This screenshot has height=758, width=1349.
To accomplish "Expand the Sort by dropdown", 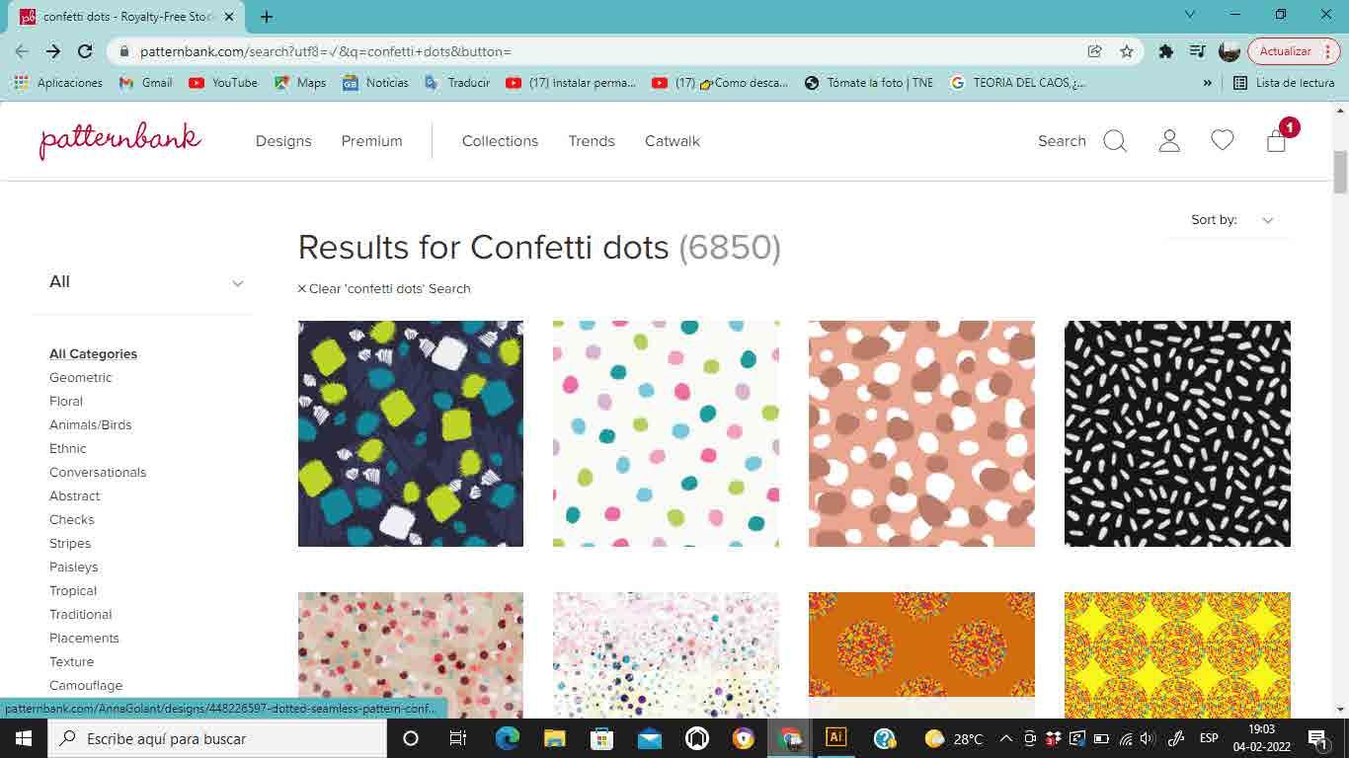I will [x=1231, y=220].
